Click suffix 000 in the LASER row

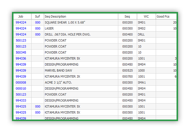(x=38, y=29)
